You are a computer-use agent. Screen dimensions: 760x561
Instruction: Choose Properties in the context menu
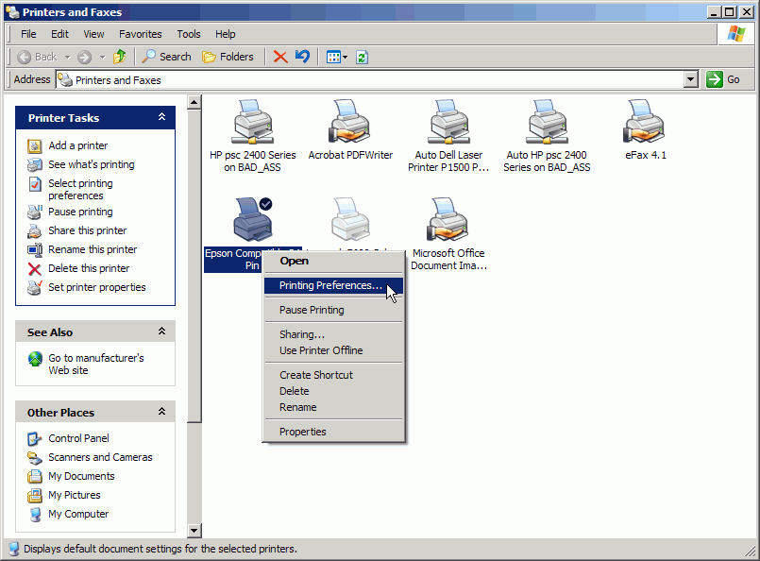(x=333, y=432)
